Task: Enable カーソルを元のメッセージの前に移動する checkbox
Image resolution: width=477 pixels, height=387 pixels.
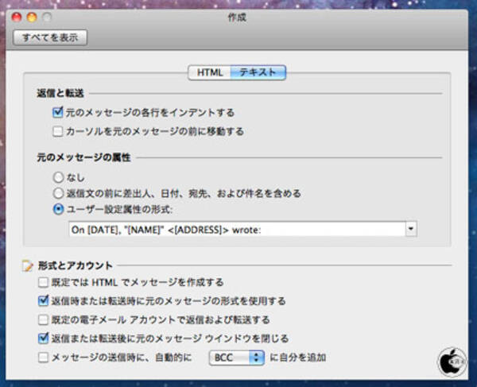Action: [x=57, y=130]
